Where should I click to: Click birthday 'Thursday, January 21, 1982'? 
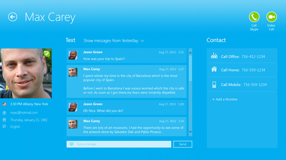click(29, 120)
